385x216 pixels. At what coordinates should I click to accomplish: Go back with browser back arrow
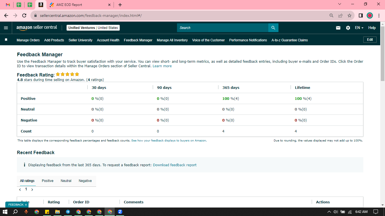[x=6, y=15]
